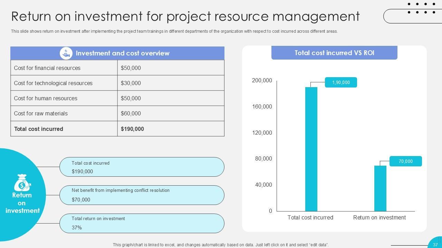
Task: Click the Total cost incurred $190,000 pill
Action: click(x=142, y=167)
